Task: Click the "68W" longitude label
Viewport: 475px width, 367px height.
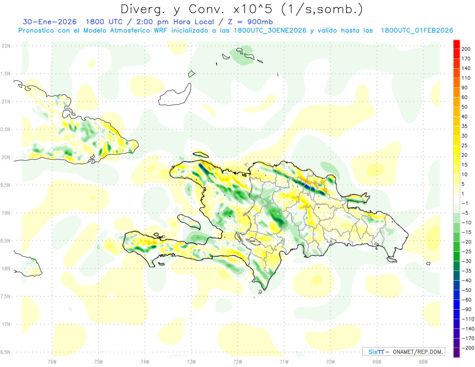Action: coord(423,361)
